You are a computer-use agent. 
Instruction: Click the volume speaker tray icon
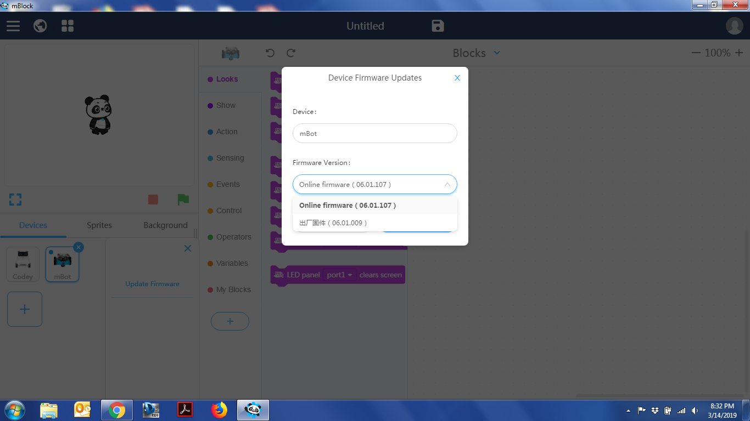(x=695, y=410)
